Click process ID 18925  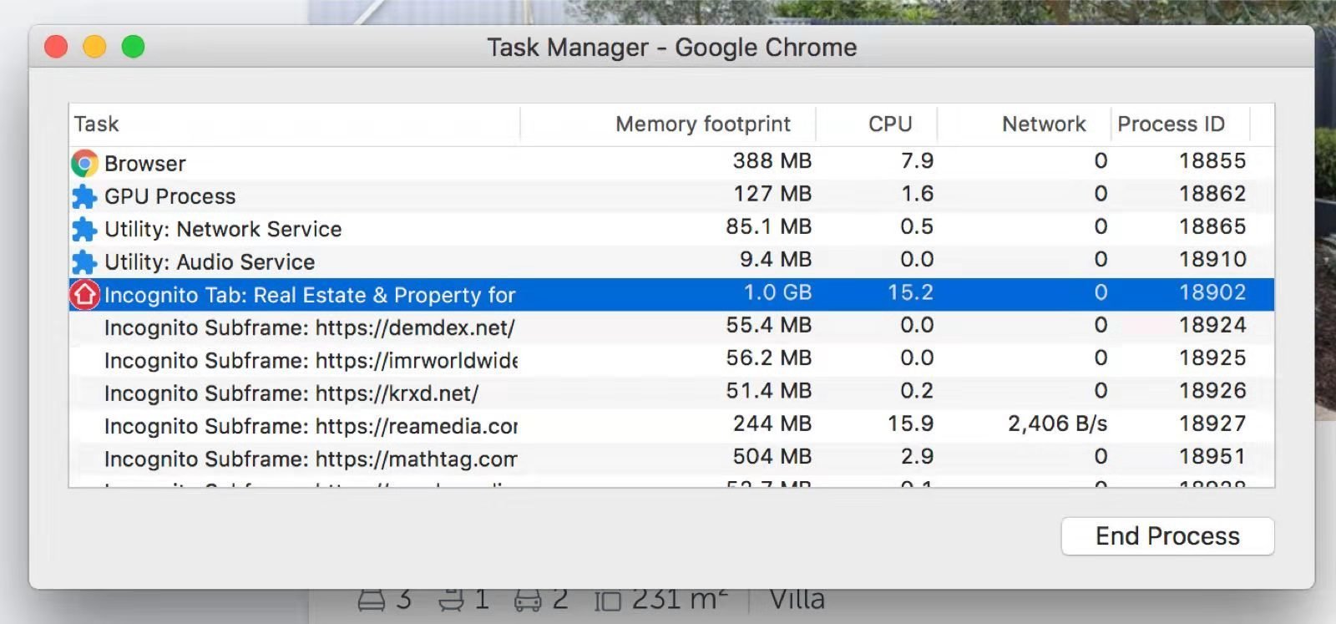(1212, 358)
